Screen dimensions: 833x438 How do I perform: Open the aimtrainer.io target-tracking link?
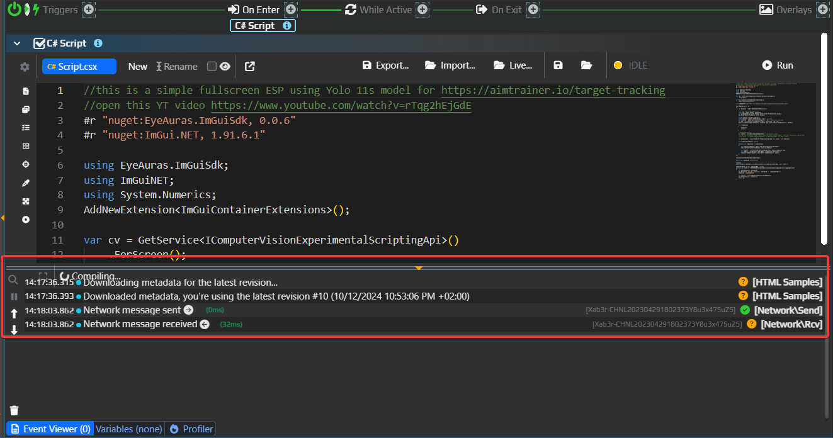[x=553, y=90]
